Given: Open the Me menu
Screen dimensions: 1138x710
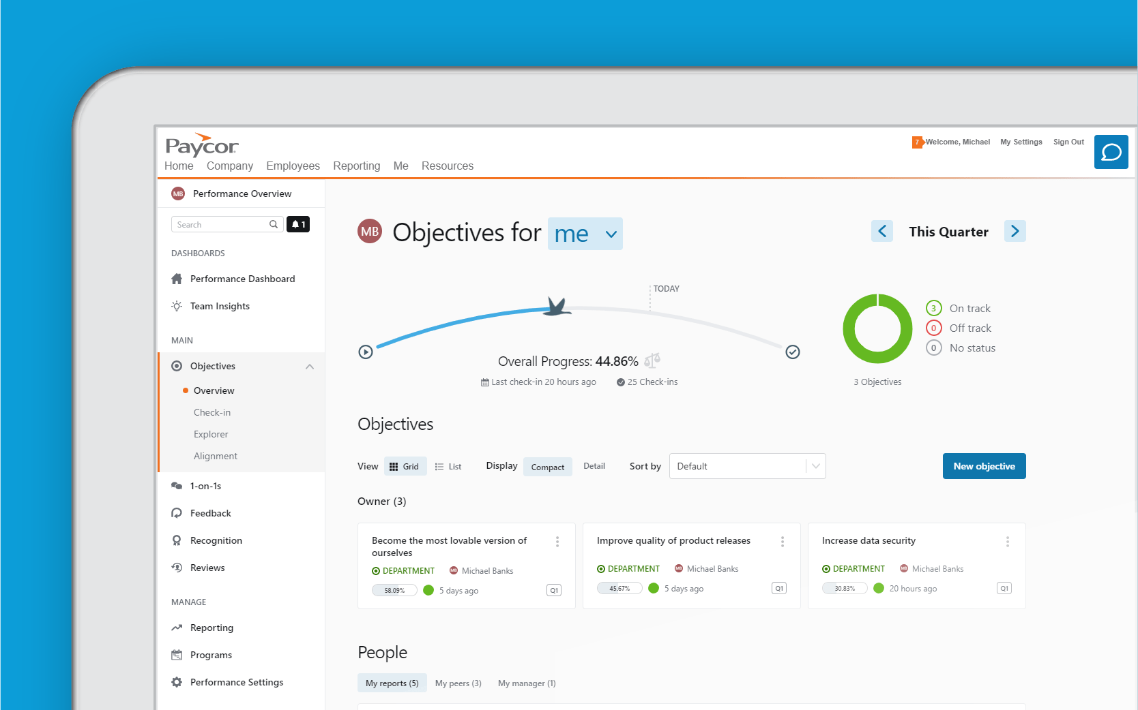Looking at the screenshot, I should tap(401, 166).
